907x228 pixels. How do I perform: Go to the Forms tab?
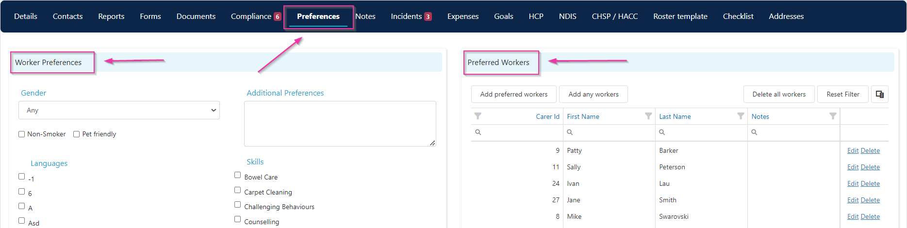click(150, 16)
